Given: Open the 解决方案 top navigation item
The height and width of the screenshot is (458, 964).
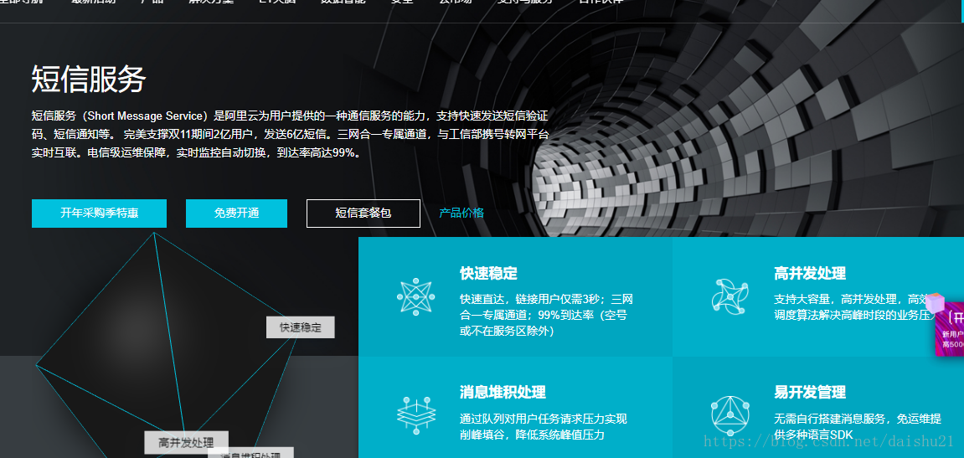Looking at the screenshot, I should pos(209,2).
